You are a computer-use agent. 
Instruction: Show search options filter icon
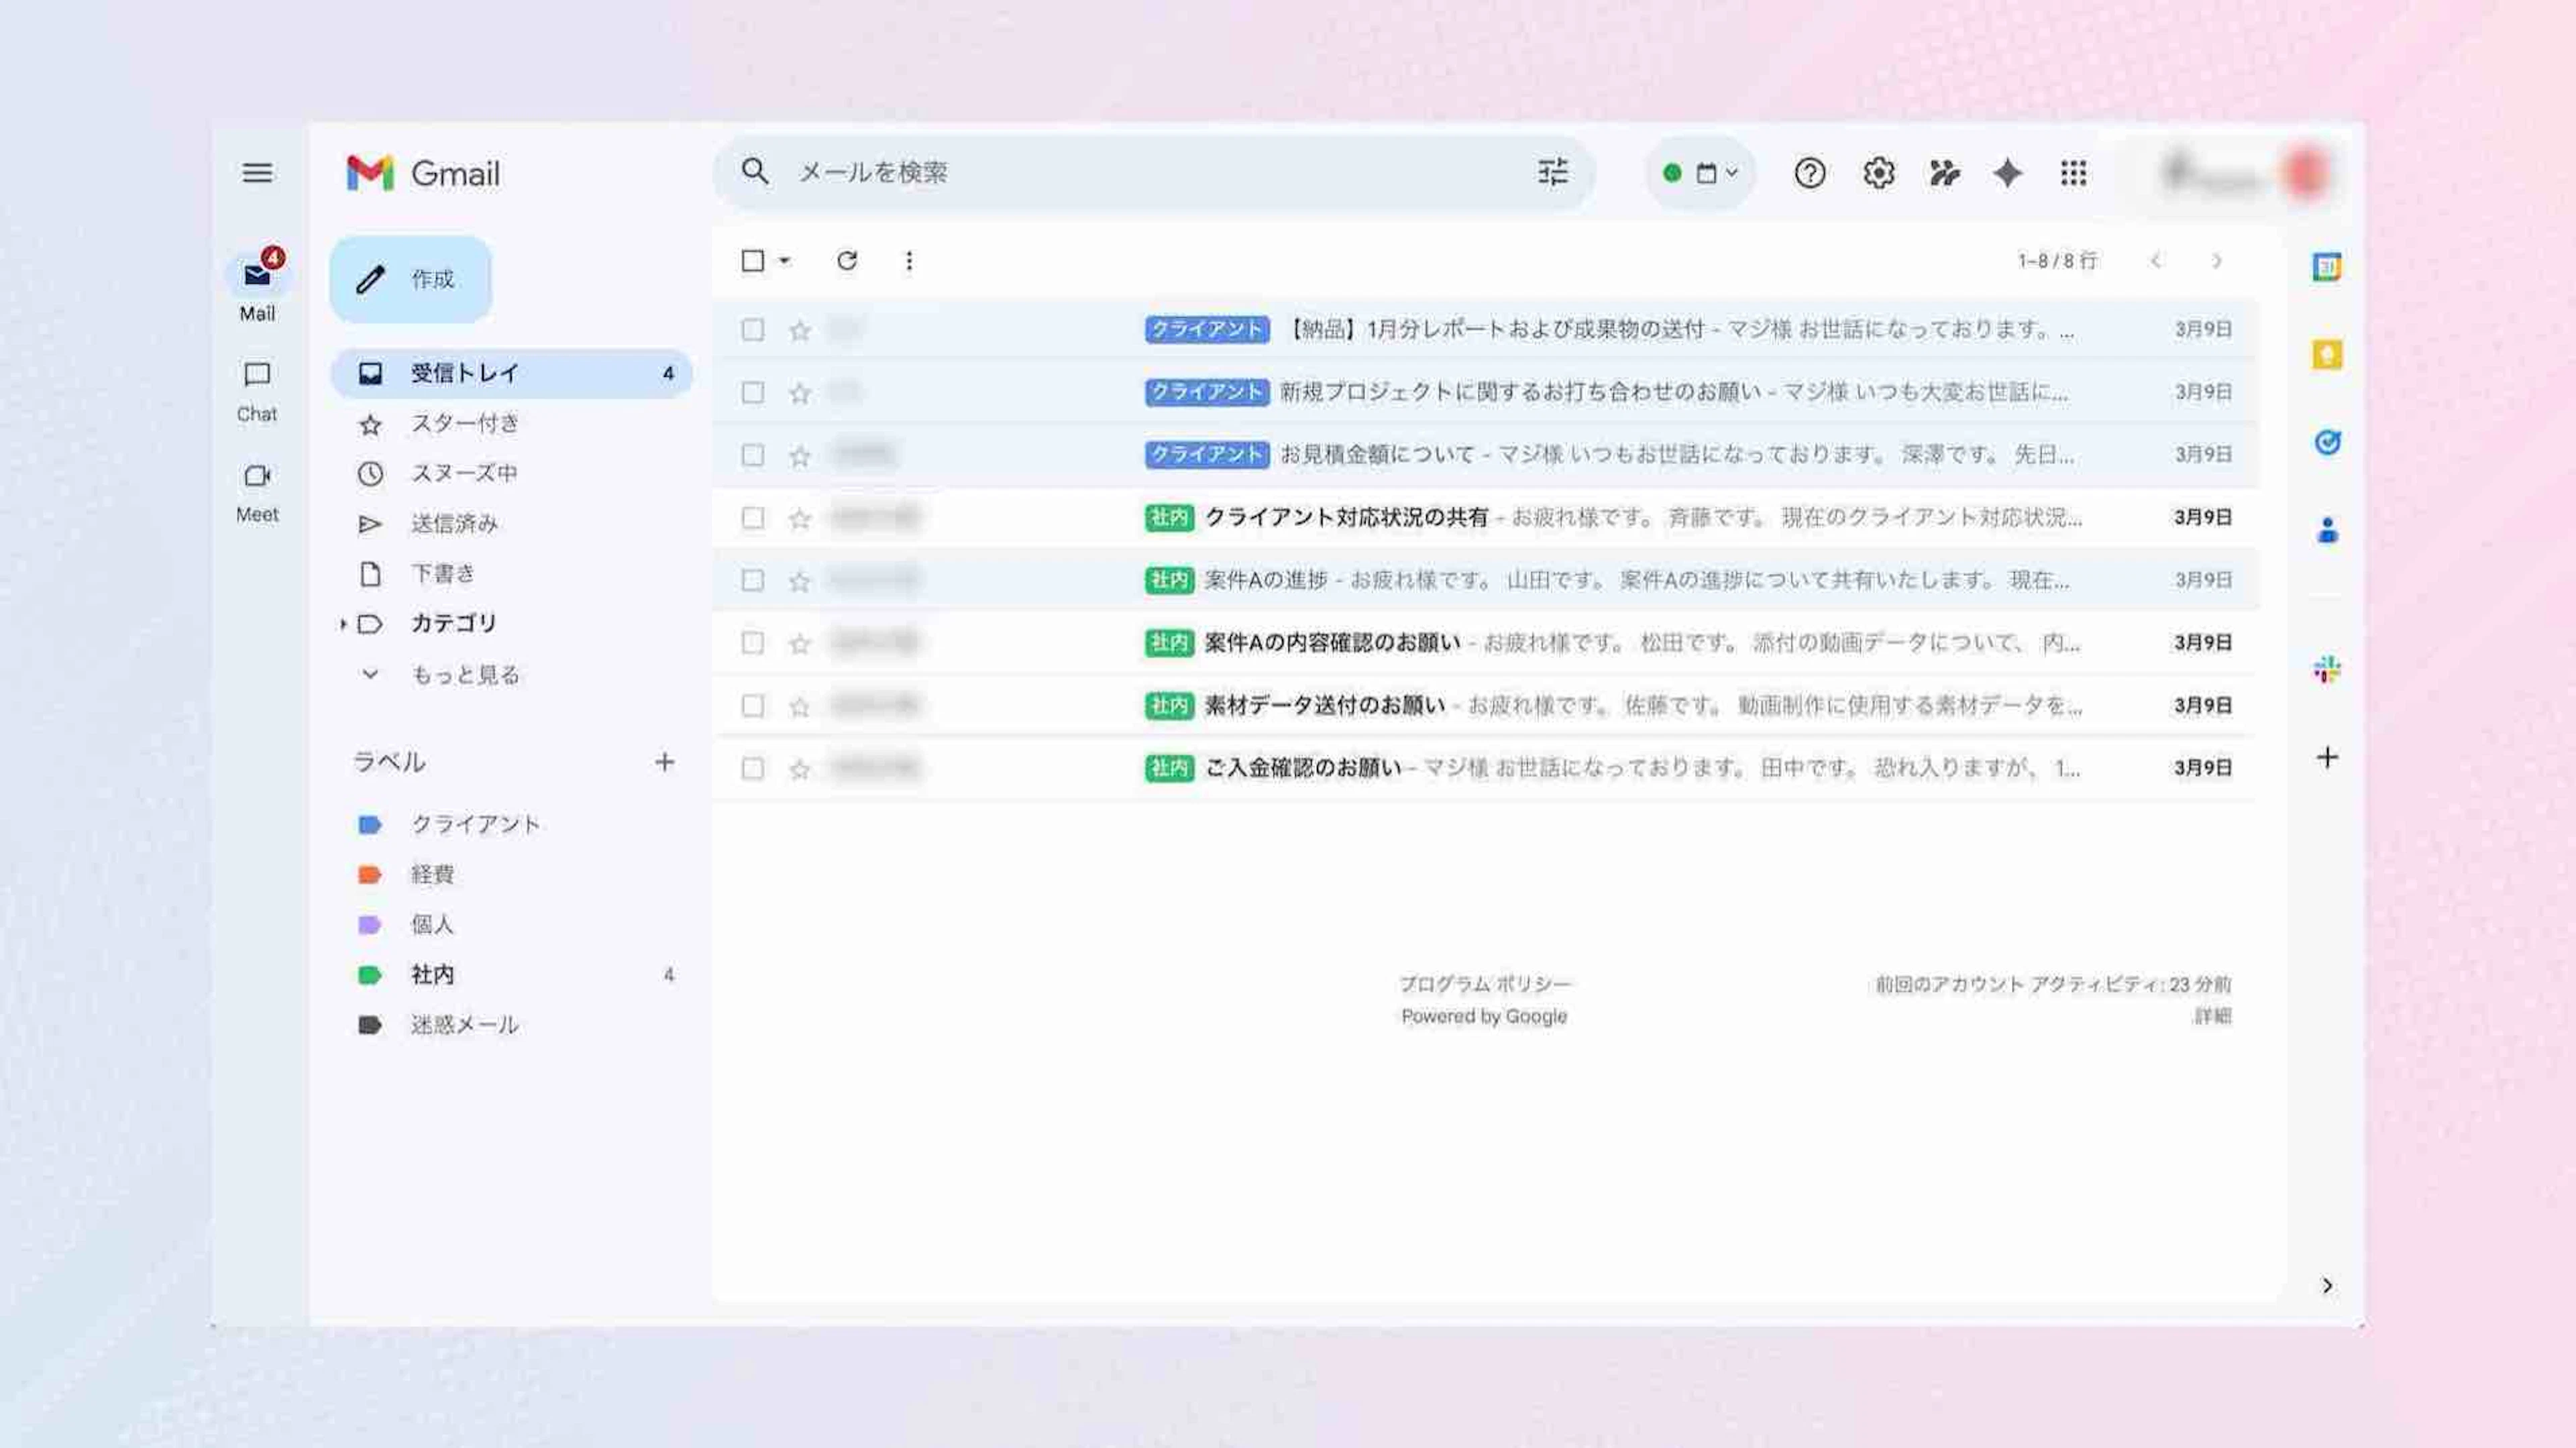1552,173
